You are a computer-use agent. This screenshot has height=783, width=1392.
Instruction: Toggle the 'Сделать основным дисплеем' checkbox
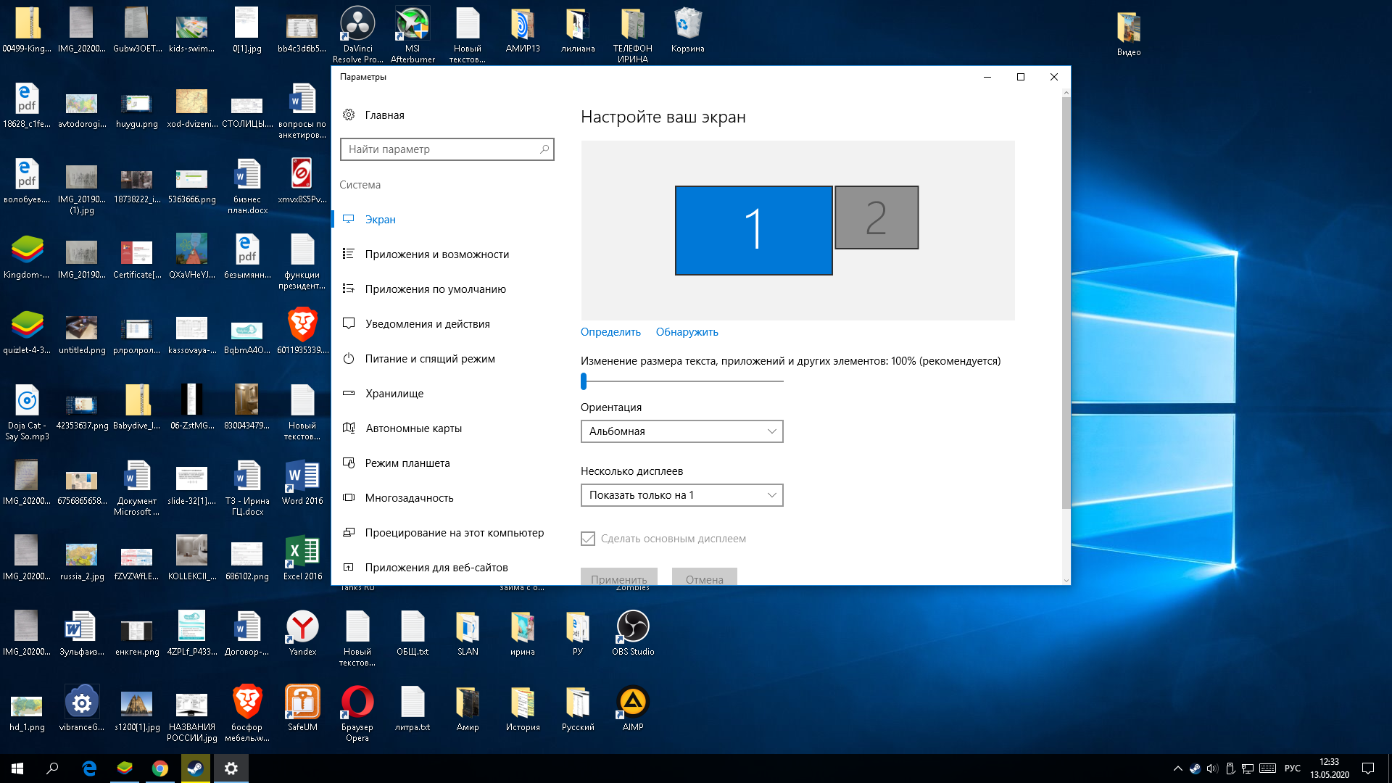(589, 538)
